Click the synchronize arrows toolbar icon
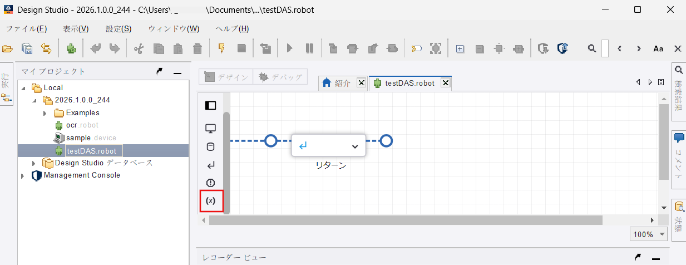The height and width of the screenshot is (265, 686). click(x=46, y=48)
